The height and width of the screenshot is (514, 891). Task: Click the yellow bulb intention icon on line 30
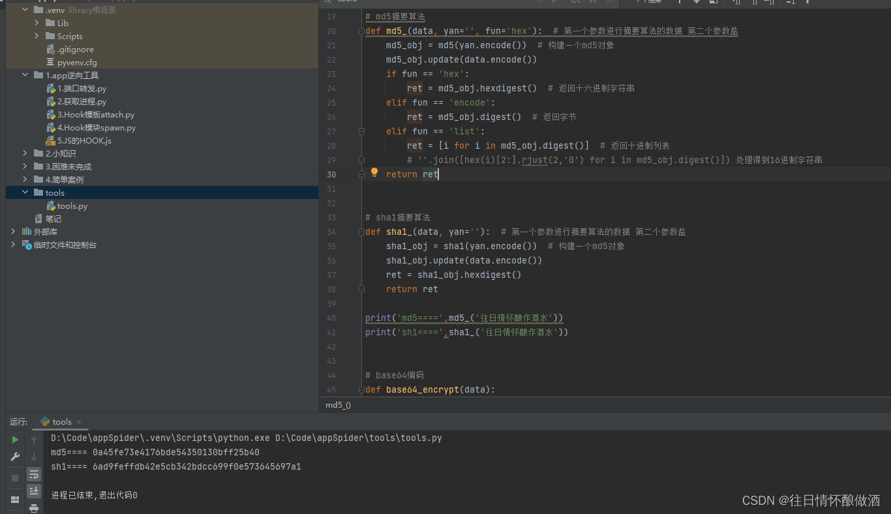374,172
